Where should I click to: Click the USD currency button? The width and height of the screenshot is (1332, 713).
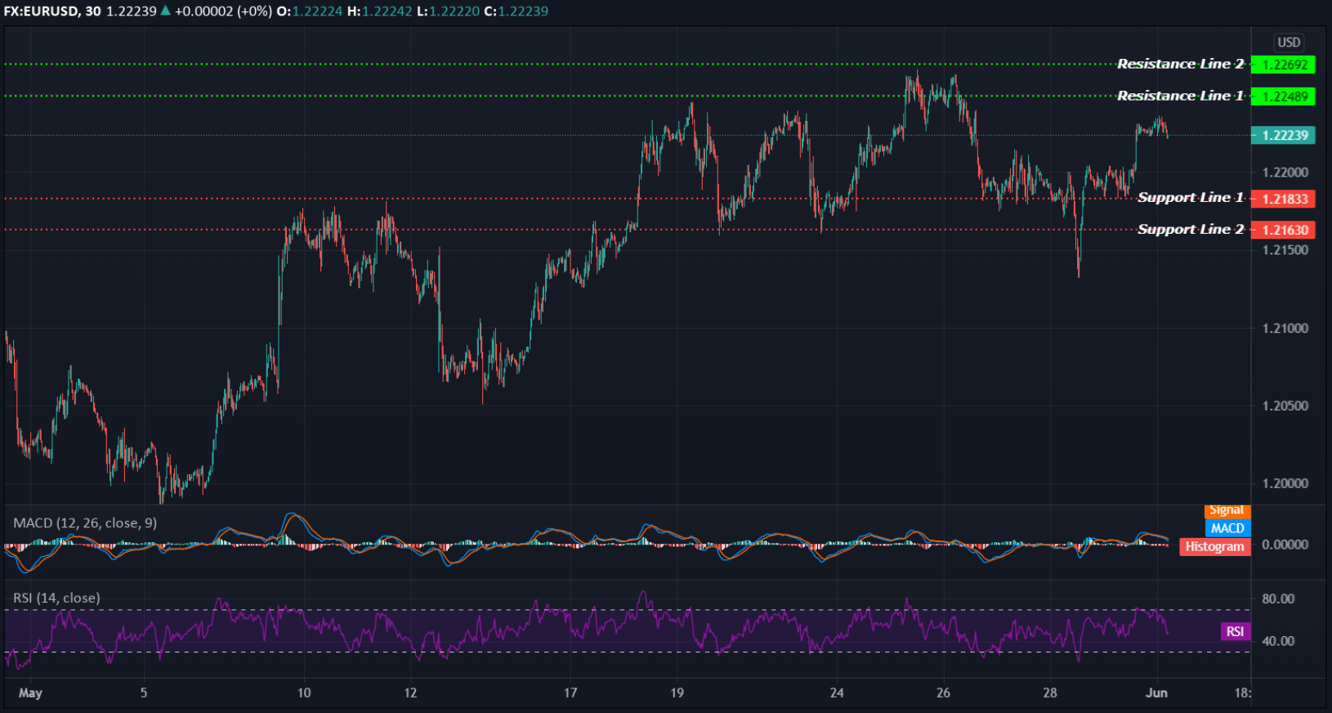click(1289, 43)
